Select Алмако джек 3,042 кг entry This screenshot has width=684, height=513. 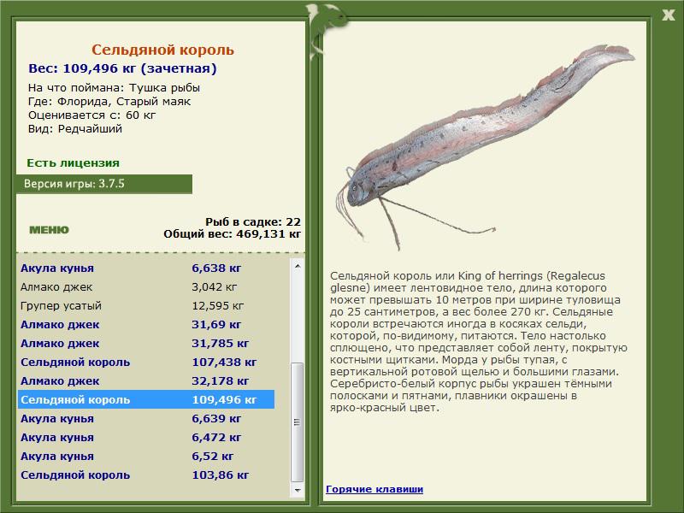[x=146, y=287]
